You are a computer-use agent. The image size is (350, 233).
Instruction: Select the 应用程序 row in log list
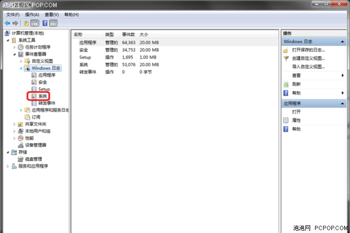coord(175,43)
